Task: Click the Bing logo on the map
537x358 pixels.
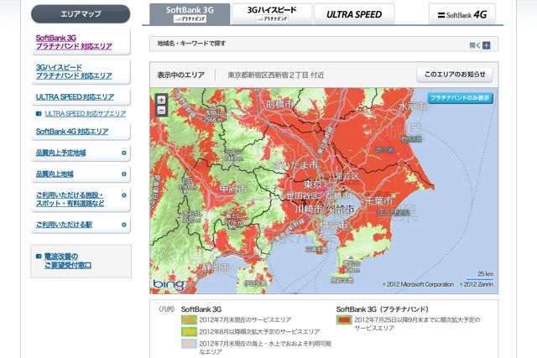Action: pyautogui.click(x=169, y=284)
